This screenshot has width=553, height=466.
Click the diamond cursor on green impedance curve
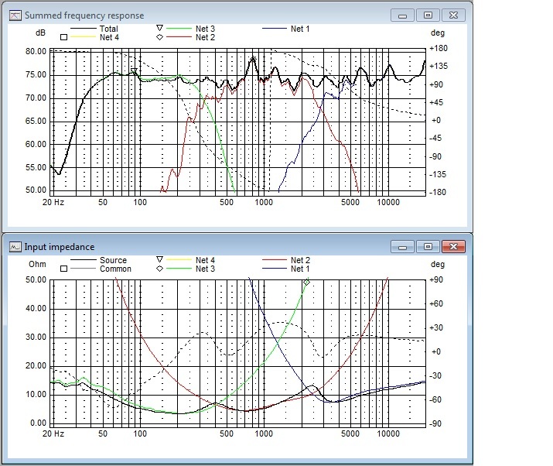click(x=306, y=283)
